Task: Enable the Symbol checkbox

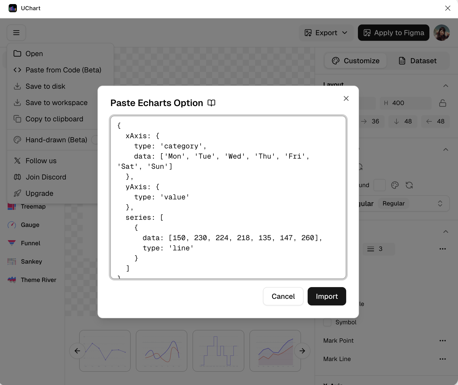Action: click(x=327, y=322)
